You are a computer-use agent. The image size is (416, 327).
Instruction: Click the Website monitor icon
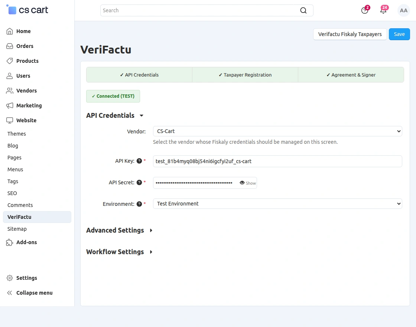pos(10,120)
